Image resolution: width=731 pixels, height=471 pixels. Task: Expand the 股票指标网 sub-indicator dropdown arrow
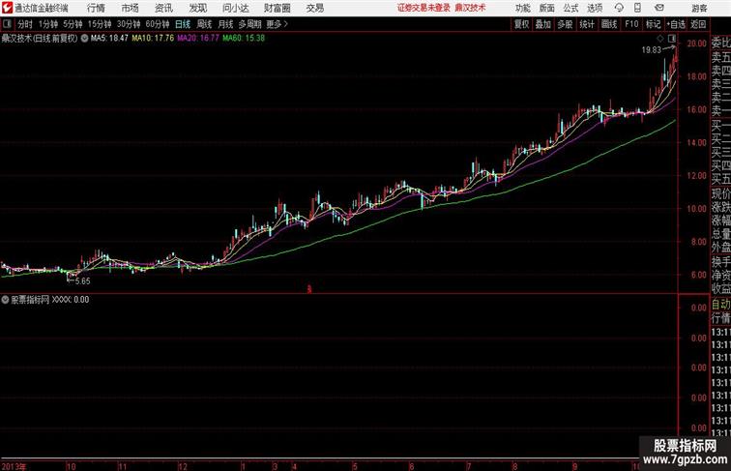pyautogui.click(x=5, y=300)
